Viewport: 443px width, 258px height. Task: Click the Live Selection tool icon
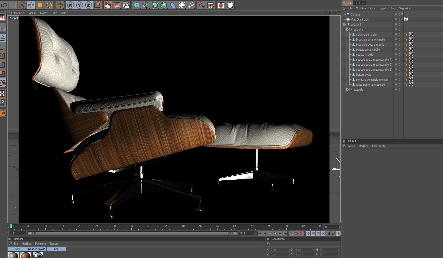tap(22, 5)
